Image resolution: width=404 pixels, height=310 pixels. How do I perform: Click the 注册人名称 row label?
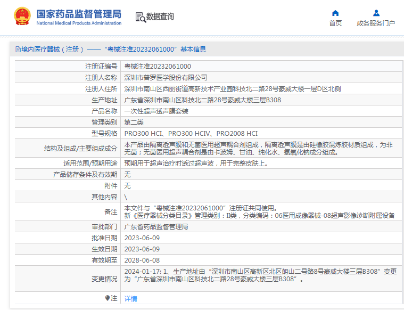(101, 77)
